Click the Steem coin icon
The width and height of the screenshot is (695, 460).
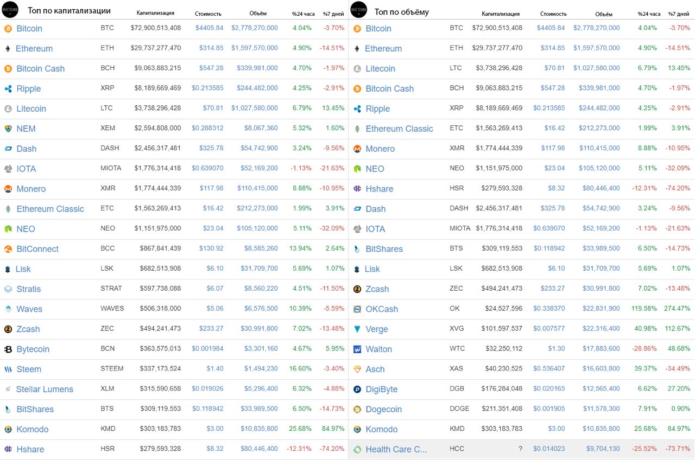pyautogui.click(x=8, y=369)
